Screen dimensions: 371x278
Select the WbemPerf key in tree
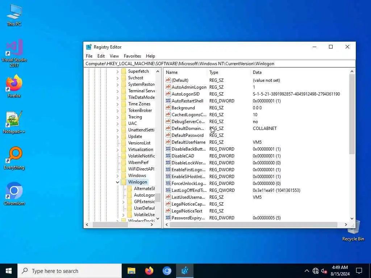click(138, 163)
